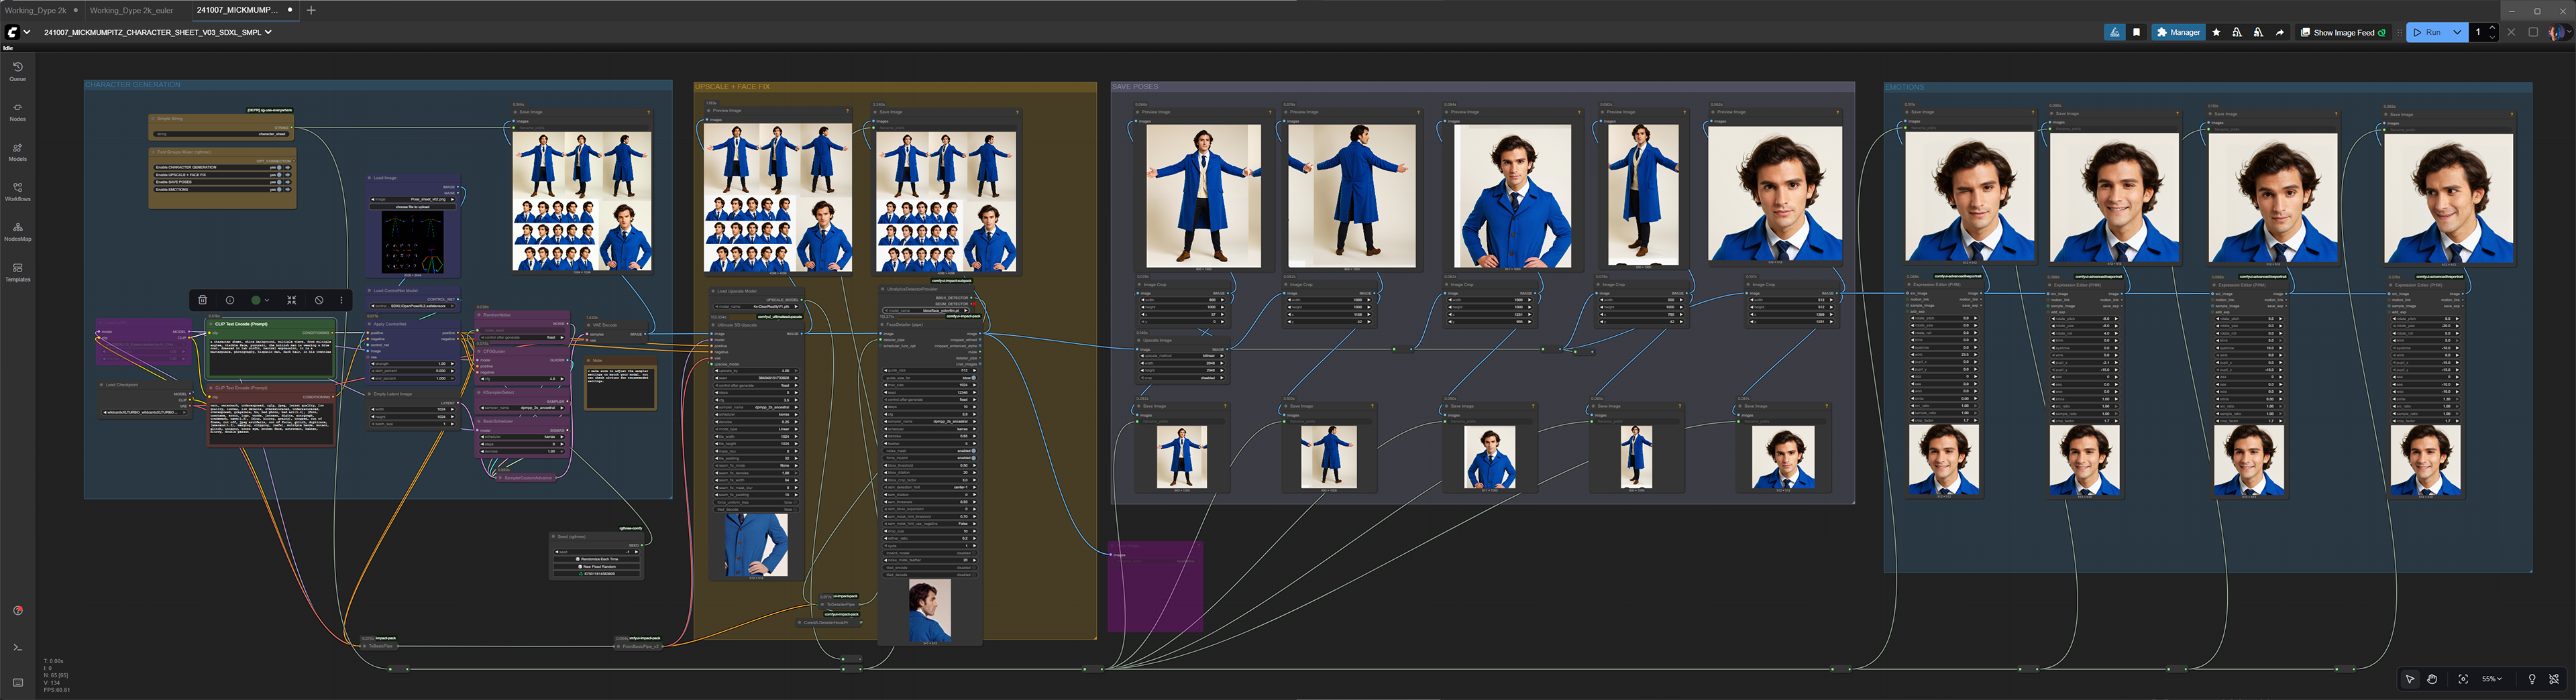Open the node color picker dropdown

[260, 300]
